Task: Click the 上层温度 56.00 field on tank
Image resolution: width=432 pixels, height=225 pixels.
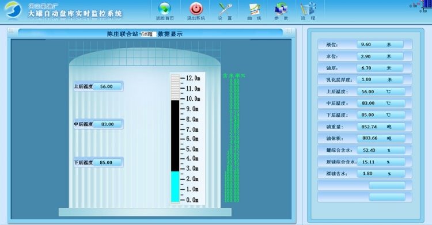Action: 107,86
